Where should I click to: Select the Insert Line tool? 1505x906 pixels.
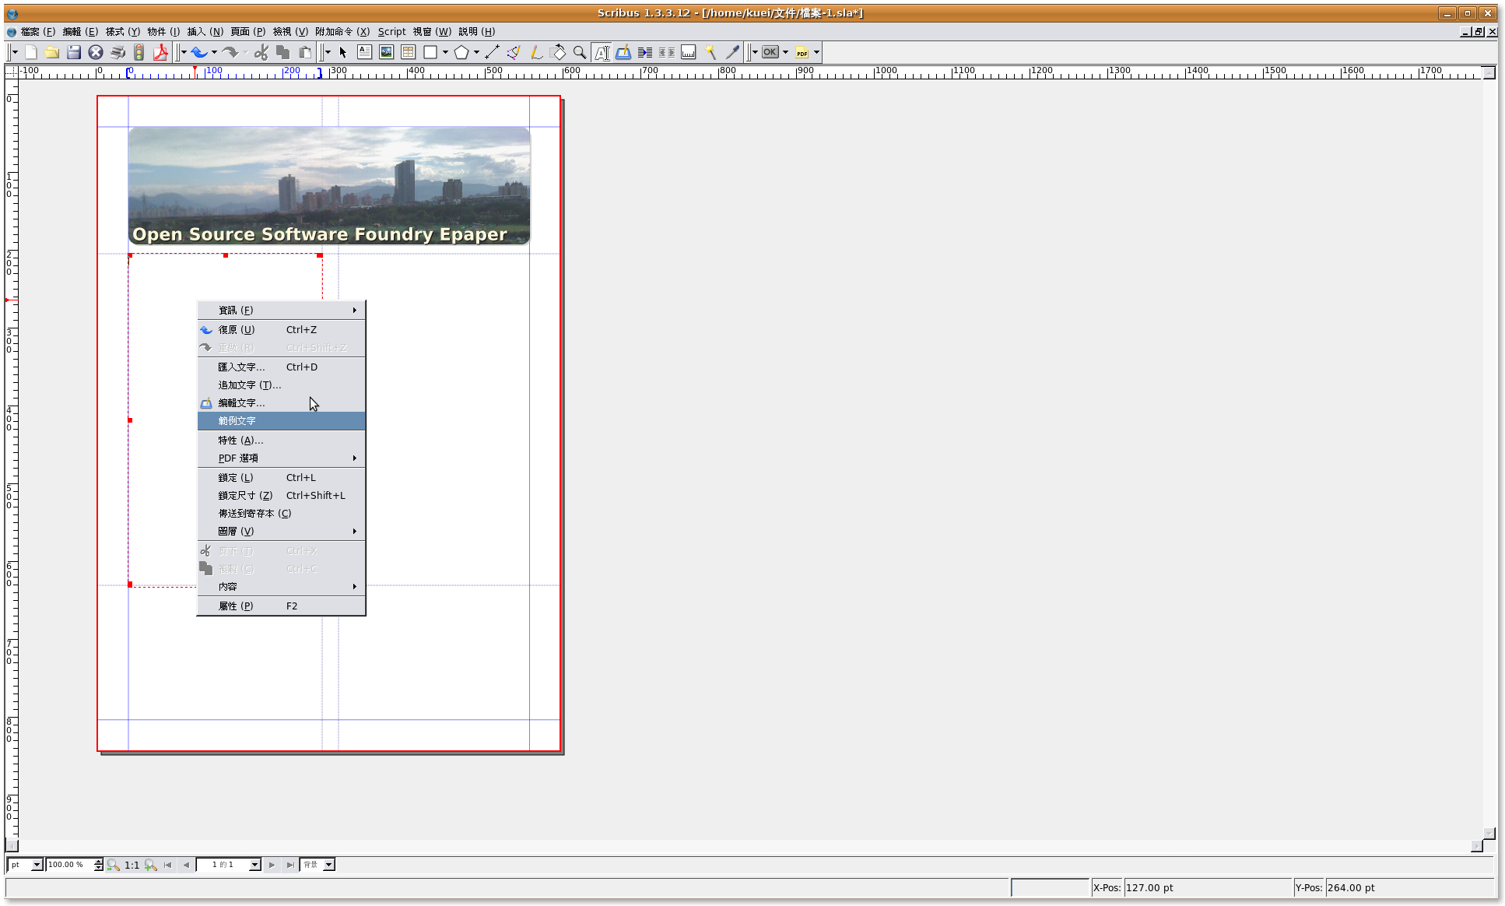[x=492, y=52]
